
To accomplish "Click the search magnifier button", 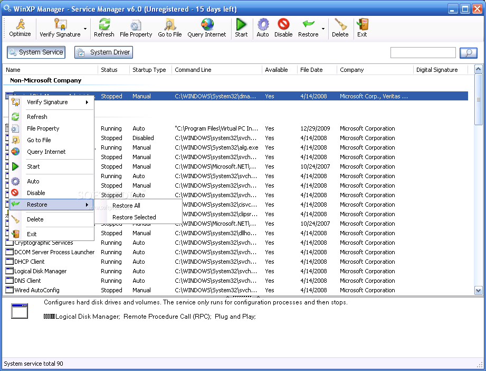I will (x=469, y=53).
